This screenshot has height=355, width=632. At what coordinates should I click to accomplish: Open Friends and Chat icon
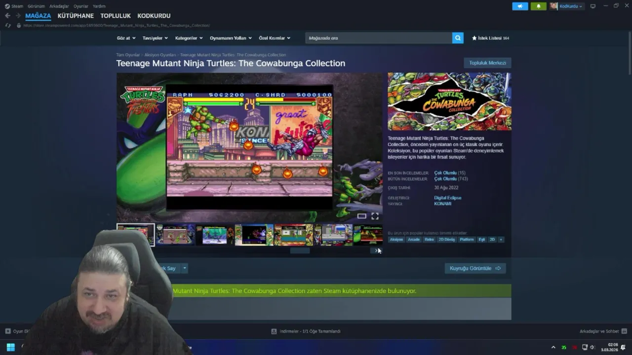point(624,331)
